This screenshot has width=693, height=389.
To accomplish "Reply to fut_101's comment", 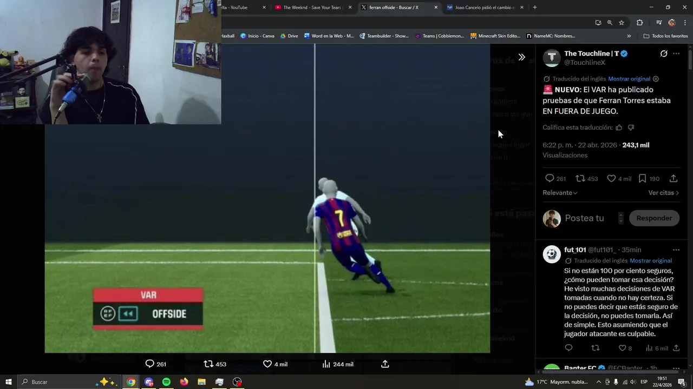I will point(568,348).
